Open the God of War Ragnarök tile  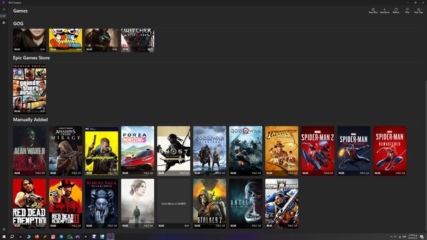click(209, 151)
